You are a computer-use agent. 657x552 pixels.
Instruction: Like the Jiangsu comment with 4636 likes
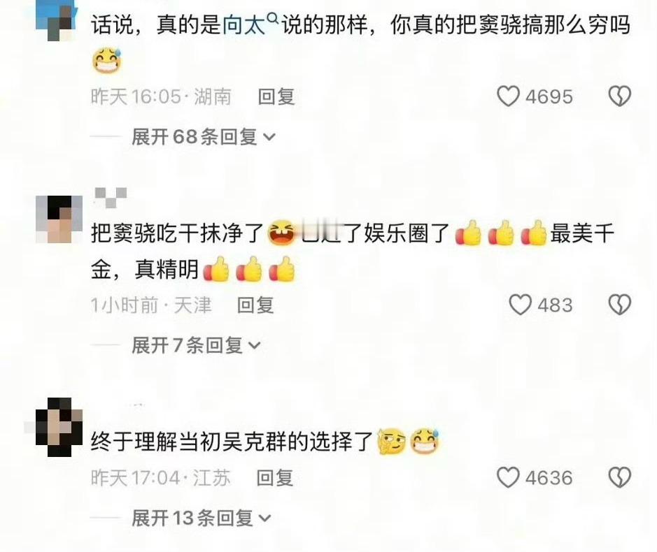tap(508, 477)
